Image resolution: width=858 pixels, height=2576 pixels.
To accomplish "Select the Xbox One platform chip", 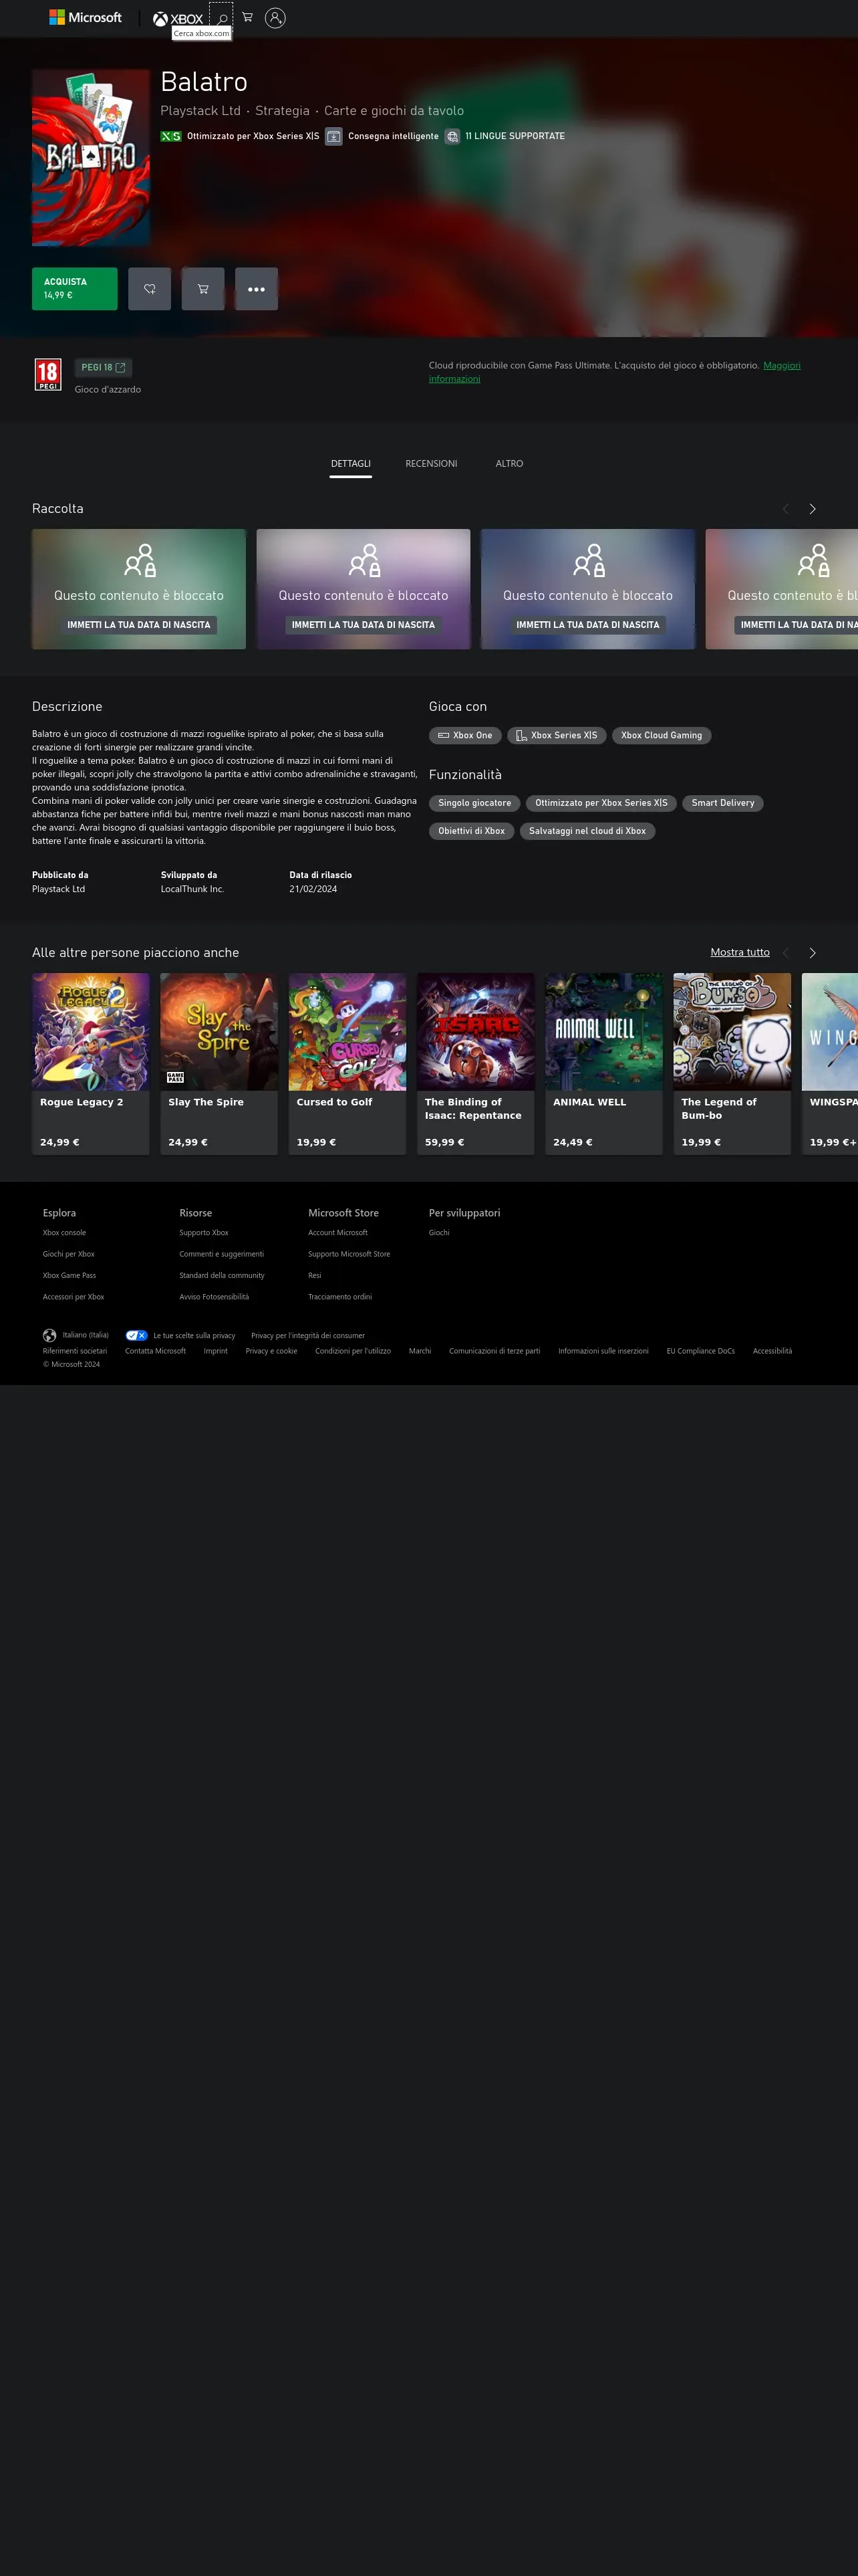I will pyautogui.click(x=466, y=735).
